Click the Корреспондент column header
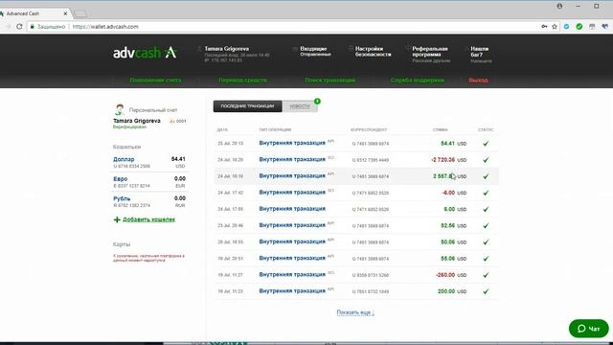613x345 pixels. coord(369,129)
